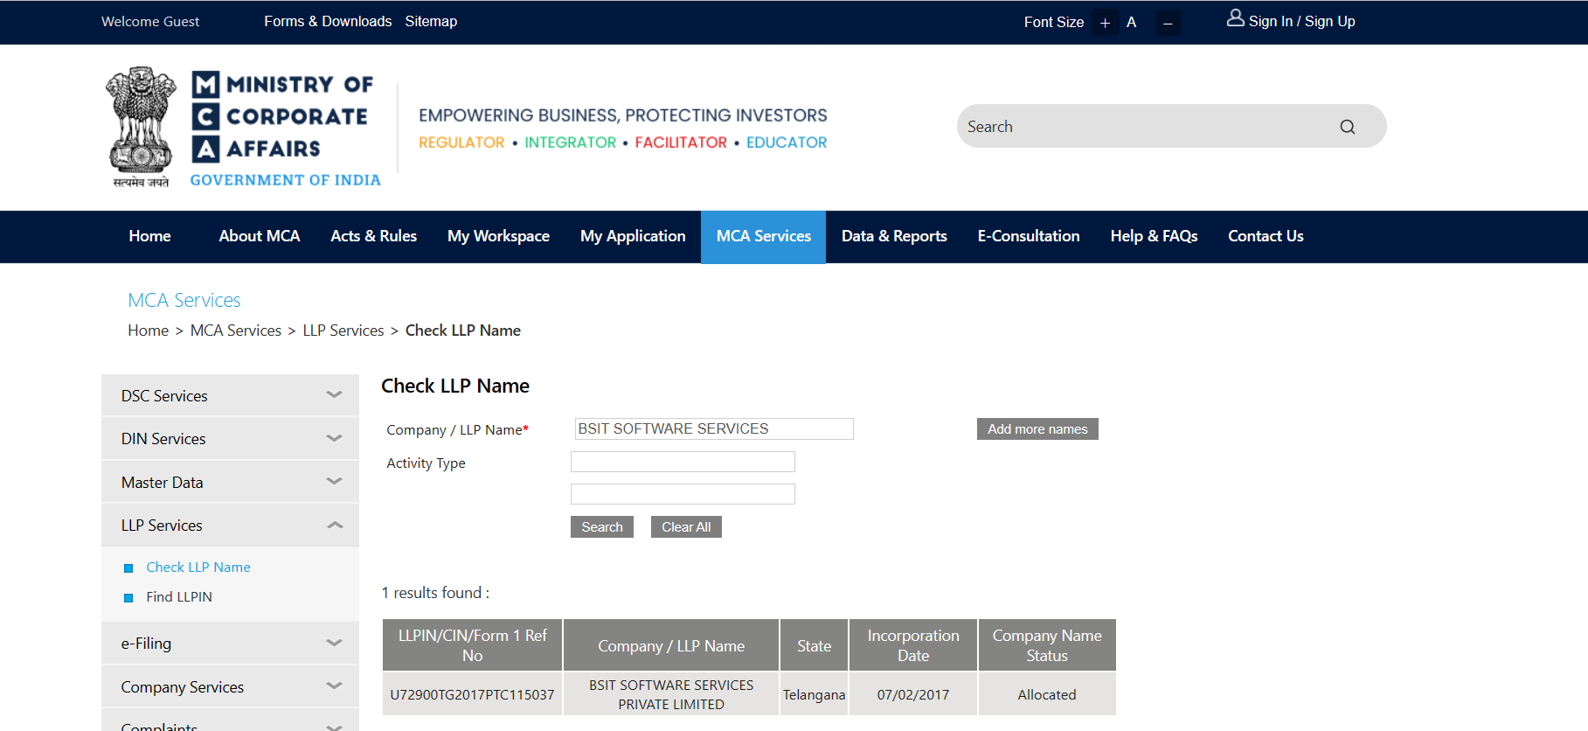The width and height of the screenshot is (1588, 731).
Task: Open the E-Consultation menu
Action: tap(1029, 236)
